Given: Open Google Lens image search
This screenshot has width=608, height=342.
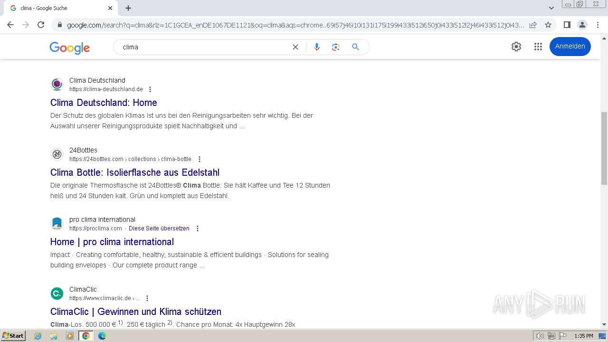Looking at the screenshot, I should [x=336, y=47].
